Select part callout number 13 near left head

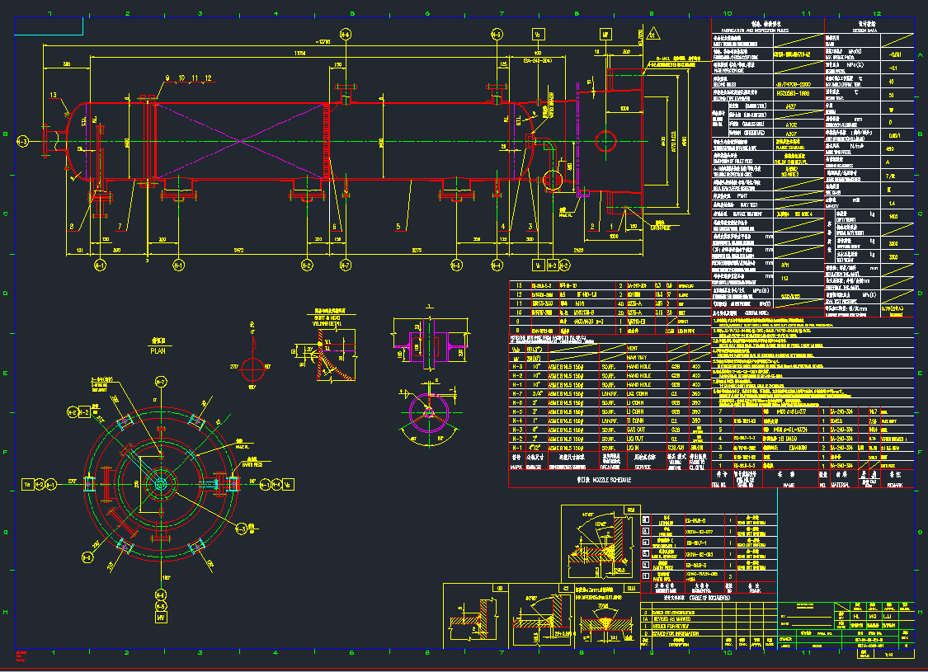(54, 96)
